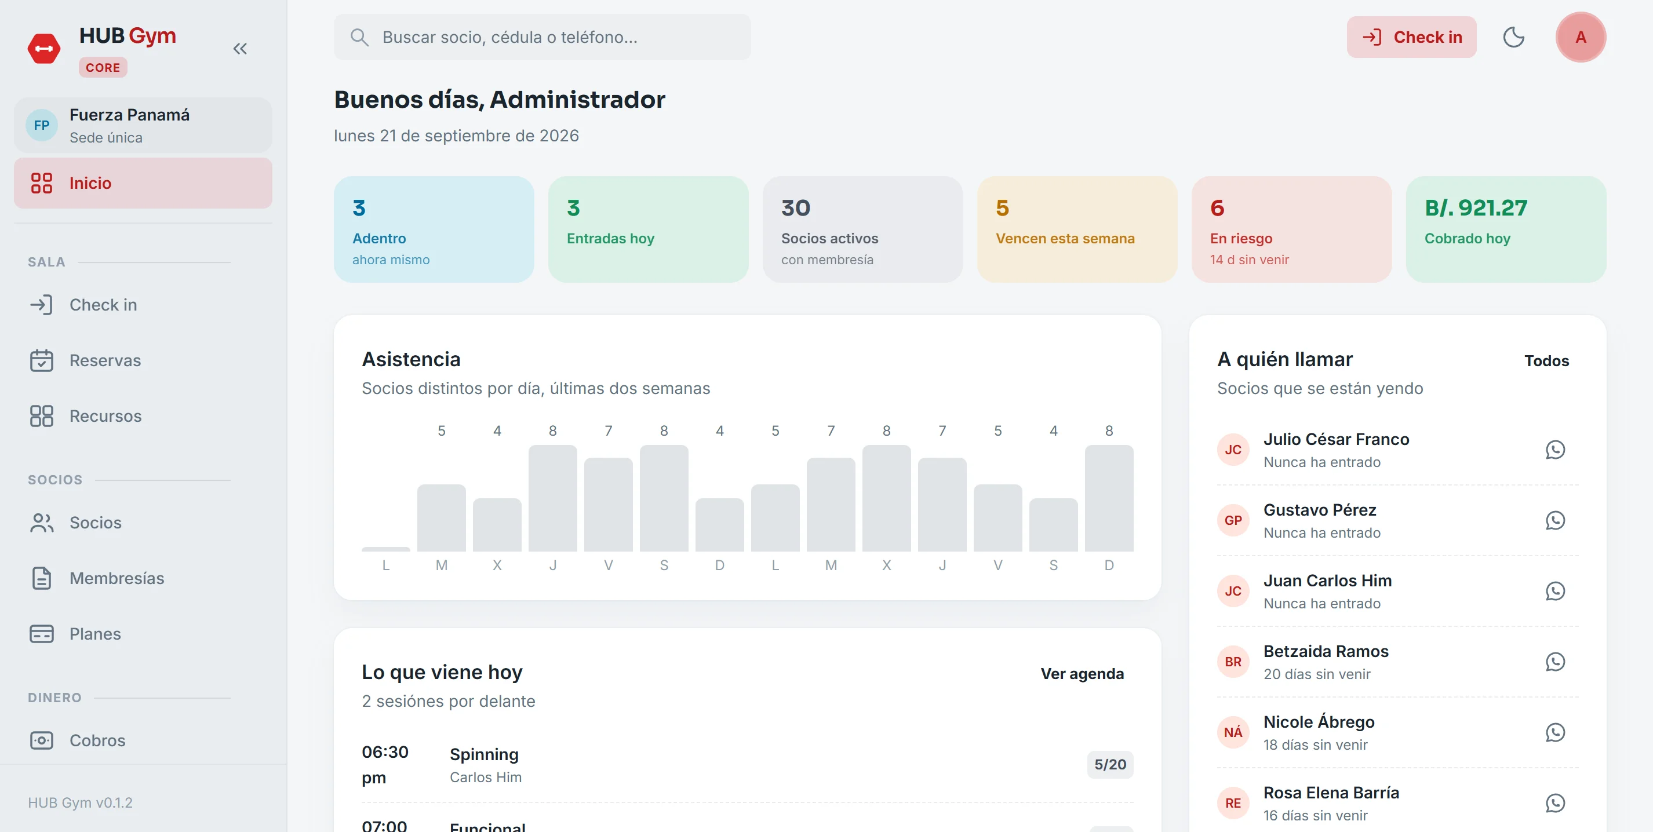Open the Spinning 06:30 pm session row
The height and width of the screenshot is (832, 1653).
click(x=748, y=765)
